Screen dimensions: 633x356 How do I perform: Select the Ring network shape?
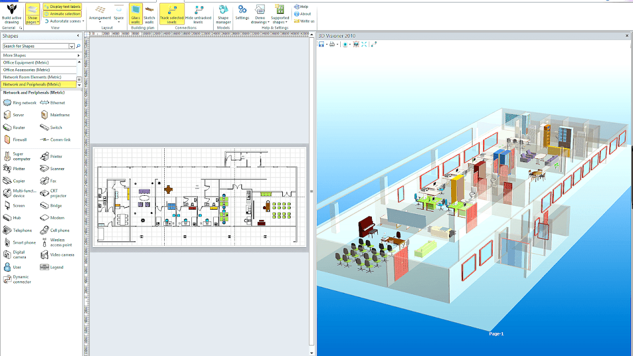pyautogui.click(x=20, y=103)
